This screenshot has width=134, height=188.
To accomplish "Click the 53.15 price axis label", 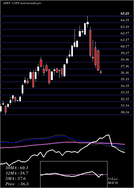I will point(125,92).
